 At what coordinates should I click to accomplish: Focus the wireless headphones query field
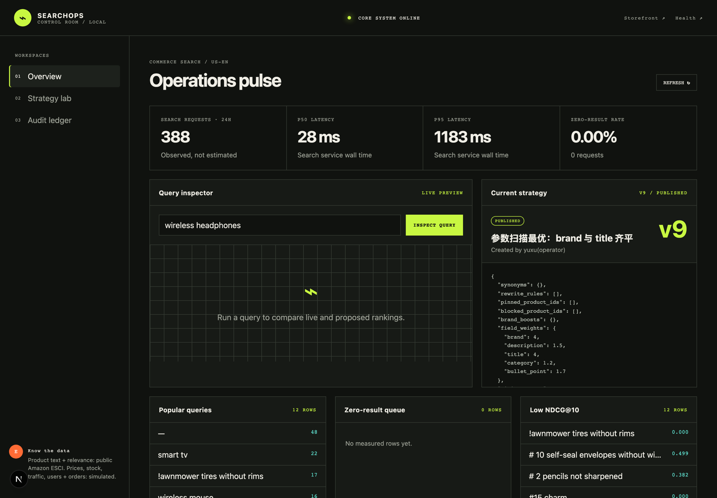pyautogui.click(x=280, y=225)
